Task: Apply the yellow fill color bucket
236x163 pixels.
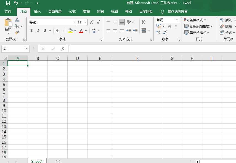Action: coord(70,31)
